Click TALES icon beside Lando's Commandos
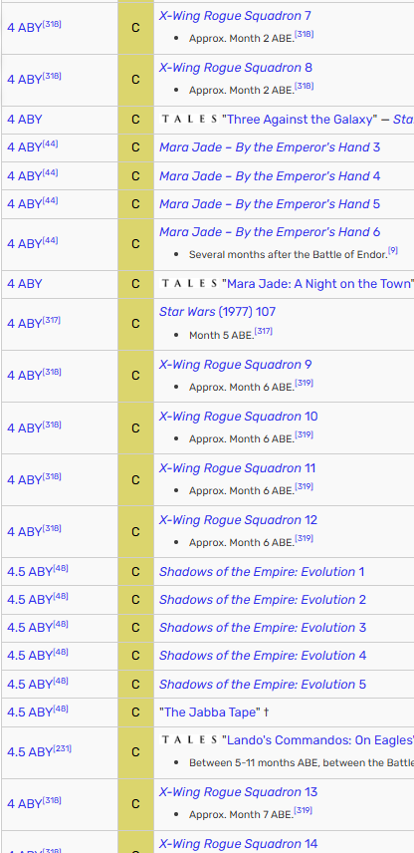Viewport: 414px width, 853px height. pos(189,740)
